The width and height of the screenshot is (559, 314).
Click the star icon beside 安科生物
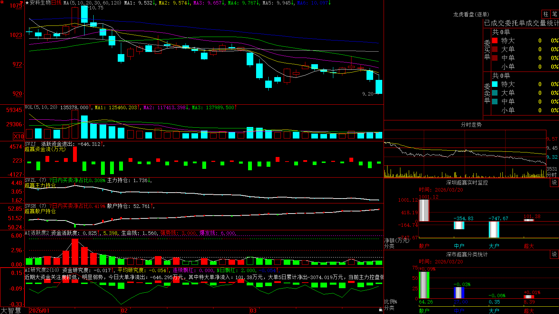coord(27,3)
